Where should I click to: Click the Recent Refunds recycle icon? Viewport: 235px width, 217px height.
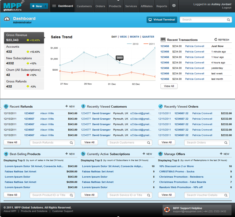pyautogui.click(x=6, y=106)
